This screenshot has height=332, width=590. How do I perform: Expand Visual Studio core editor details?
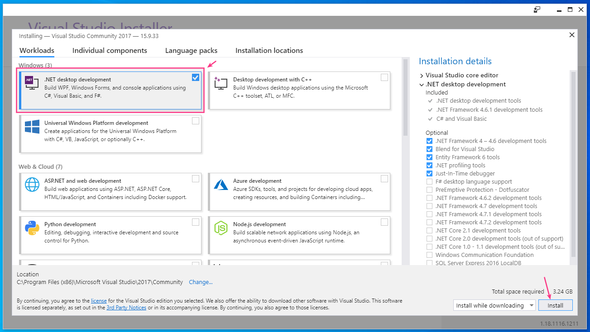tap(422, 76)
